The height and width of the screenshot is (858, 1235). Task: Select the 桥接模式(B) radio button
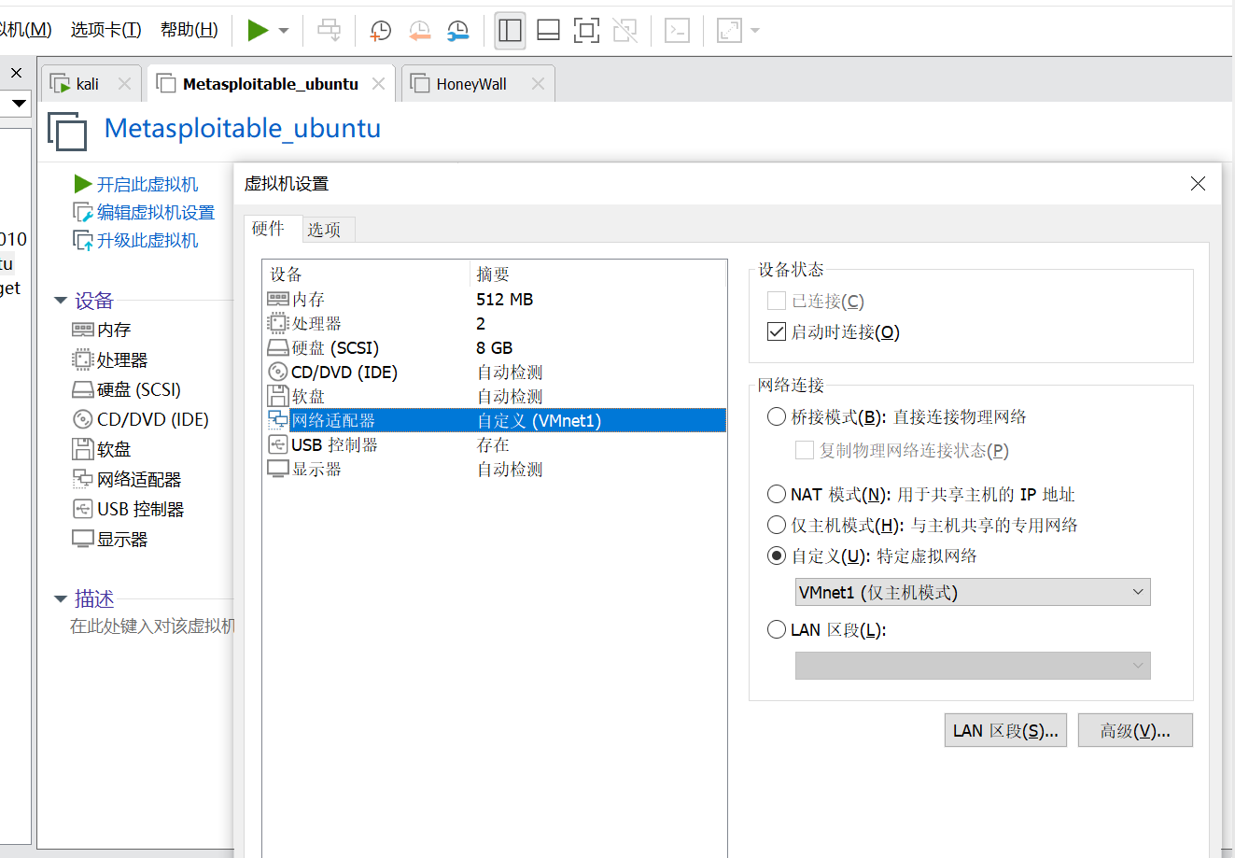click(777, 417)
